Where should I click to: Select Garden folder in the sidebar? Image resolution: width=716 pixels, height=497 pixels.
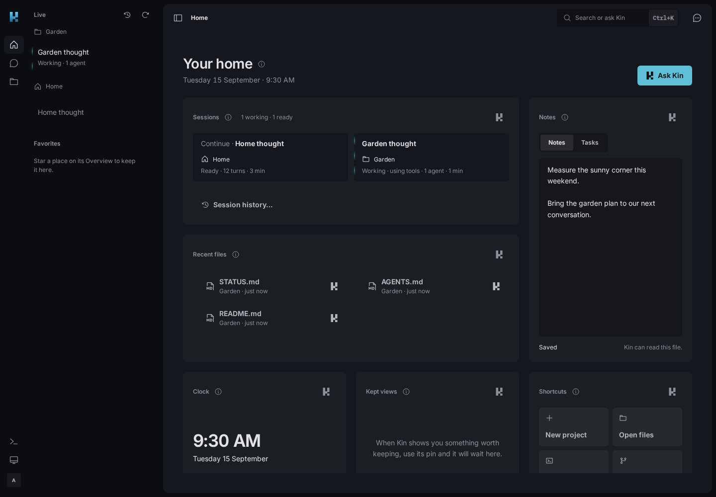(51, 32)
